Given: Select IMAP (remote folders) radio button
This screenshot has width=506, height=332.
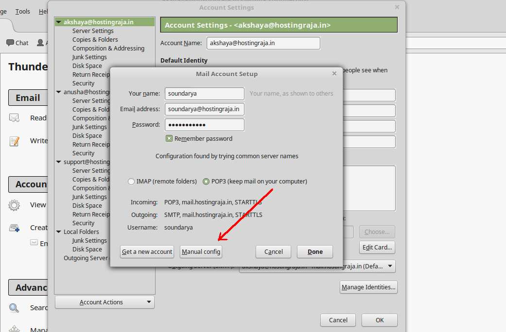Looking at the screenshot, I should coord(131,182).
